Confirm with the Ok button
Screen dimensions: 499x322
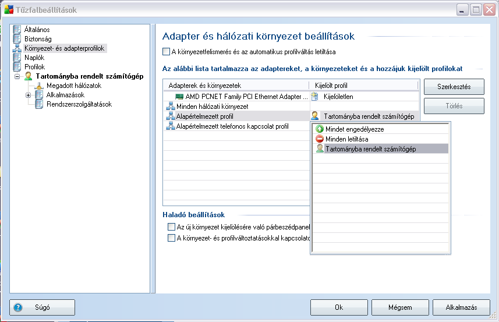tap(339, 307)
